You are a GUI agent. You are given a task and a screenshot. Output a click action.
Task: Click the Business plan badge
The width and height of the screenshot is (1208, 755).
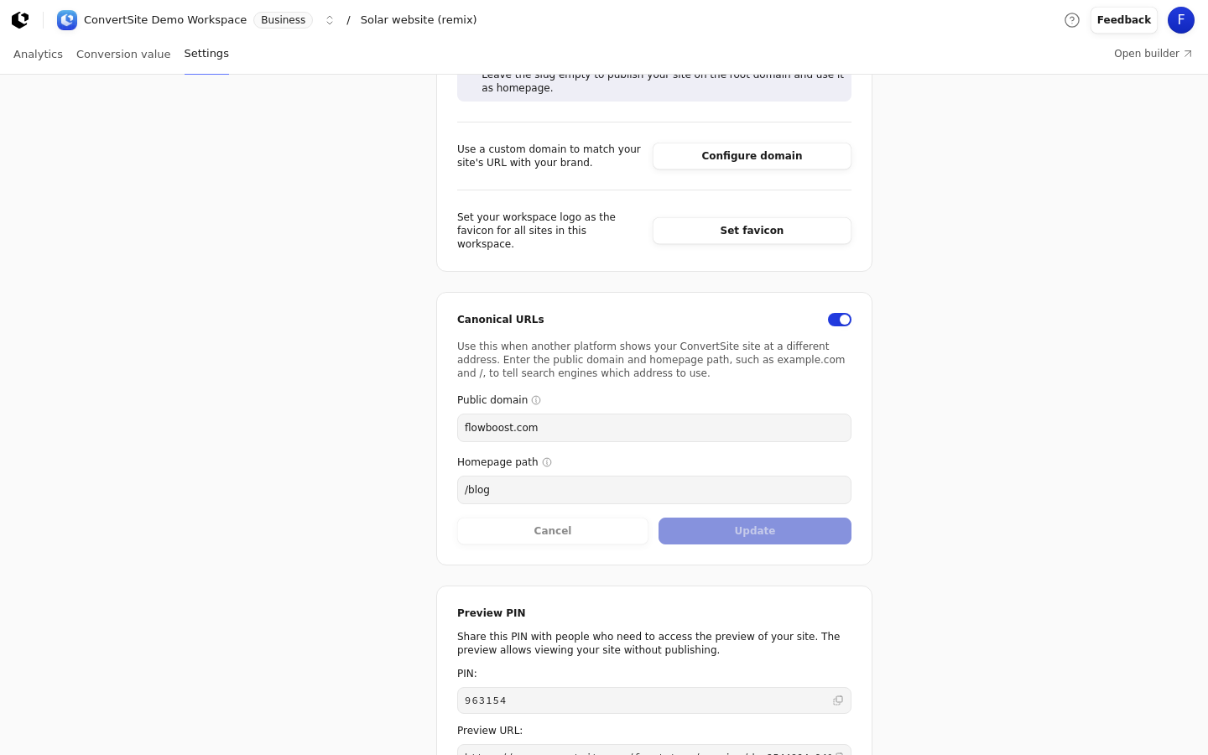tap(283, 20)
